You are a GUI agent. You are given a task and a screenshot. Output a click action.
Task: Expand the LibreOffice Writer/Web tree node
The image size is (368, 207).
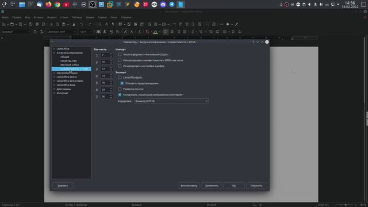(54, 81)
